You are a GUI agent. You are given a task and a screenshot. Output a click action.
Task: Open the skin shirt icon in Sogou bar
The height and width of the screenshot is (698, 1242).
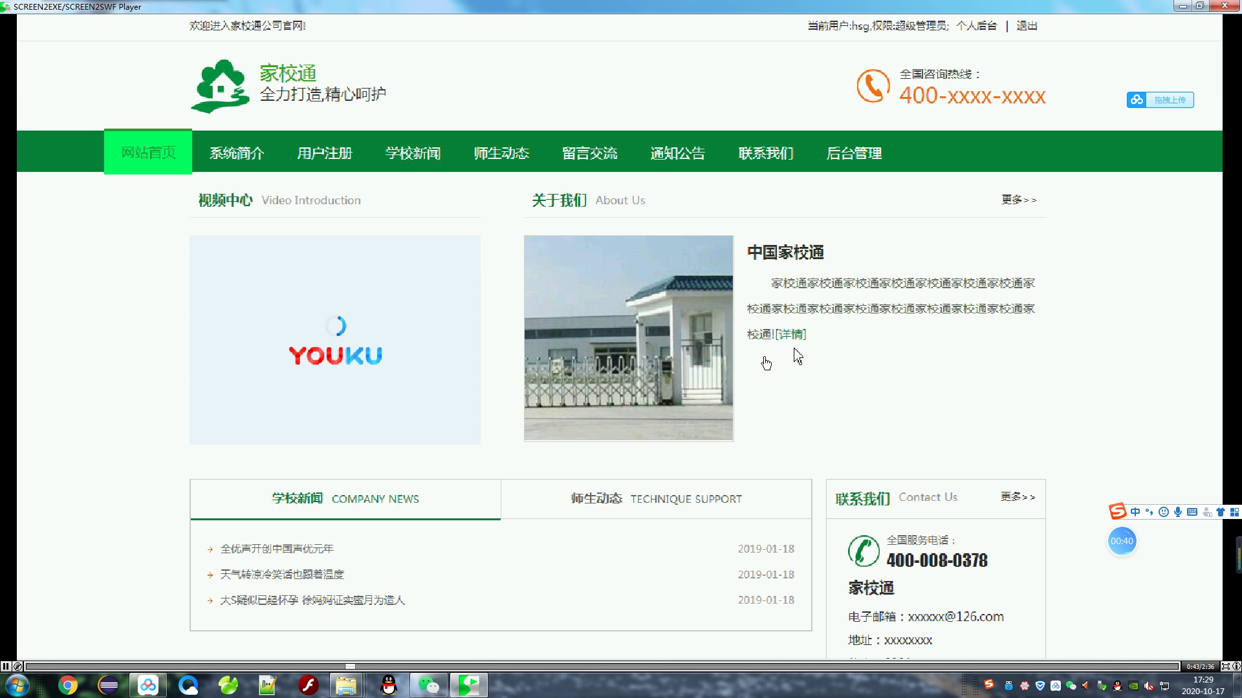coord(1221,512)
